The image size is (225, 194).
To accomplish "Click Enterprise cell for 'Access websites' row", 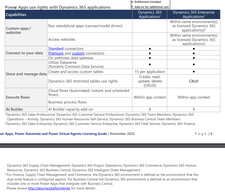I will pyautogui.click(x=194, y=39).
